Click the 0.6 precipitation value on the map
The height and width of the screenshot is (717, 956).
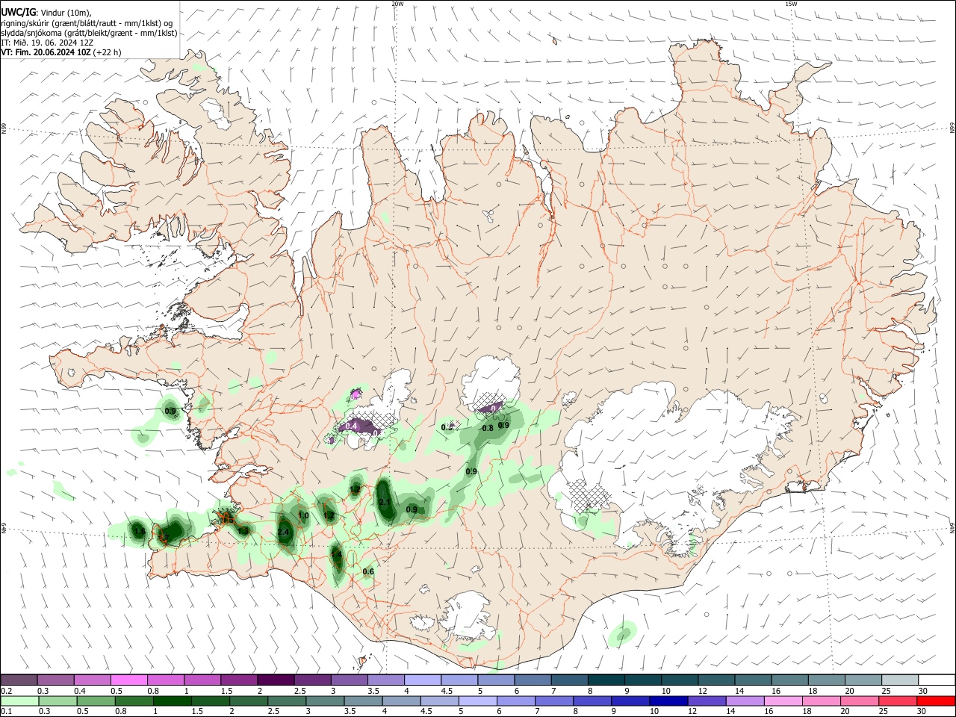[368, 572]
